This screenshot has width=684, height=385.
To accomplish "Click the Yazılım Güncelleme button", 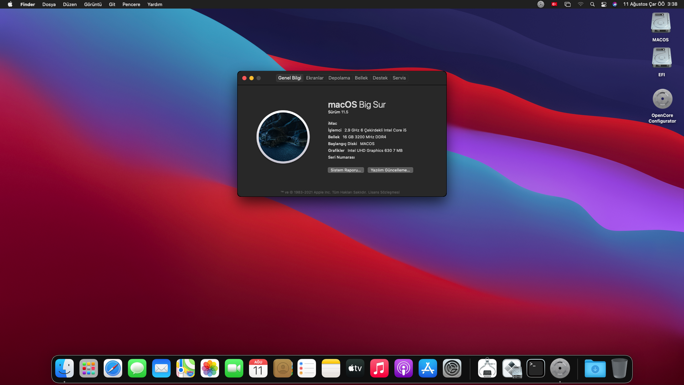I will 390,170.
